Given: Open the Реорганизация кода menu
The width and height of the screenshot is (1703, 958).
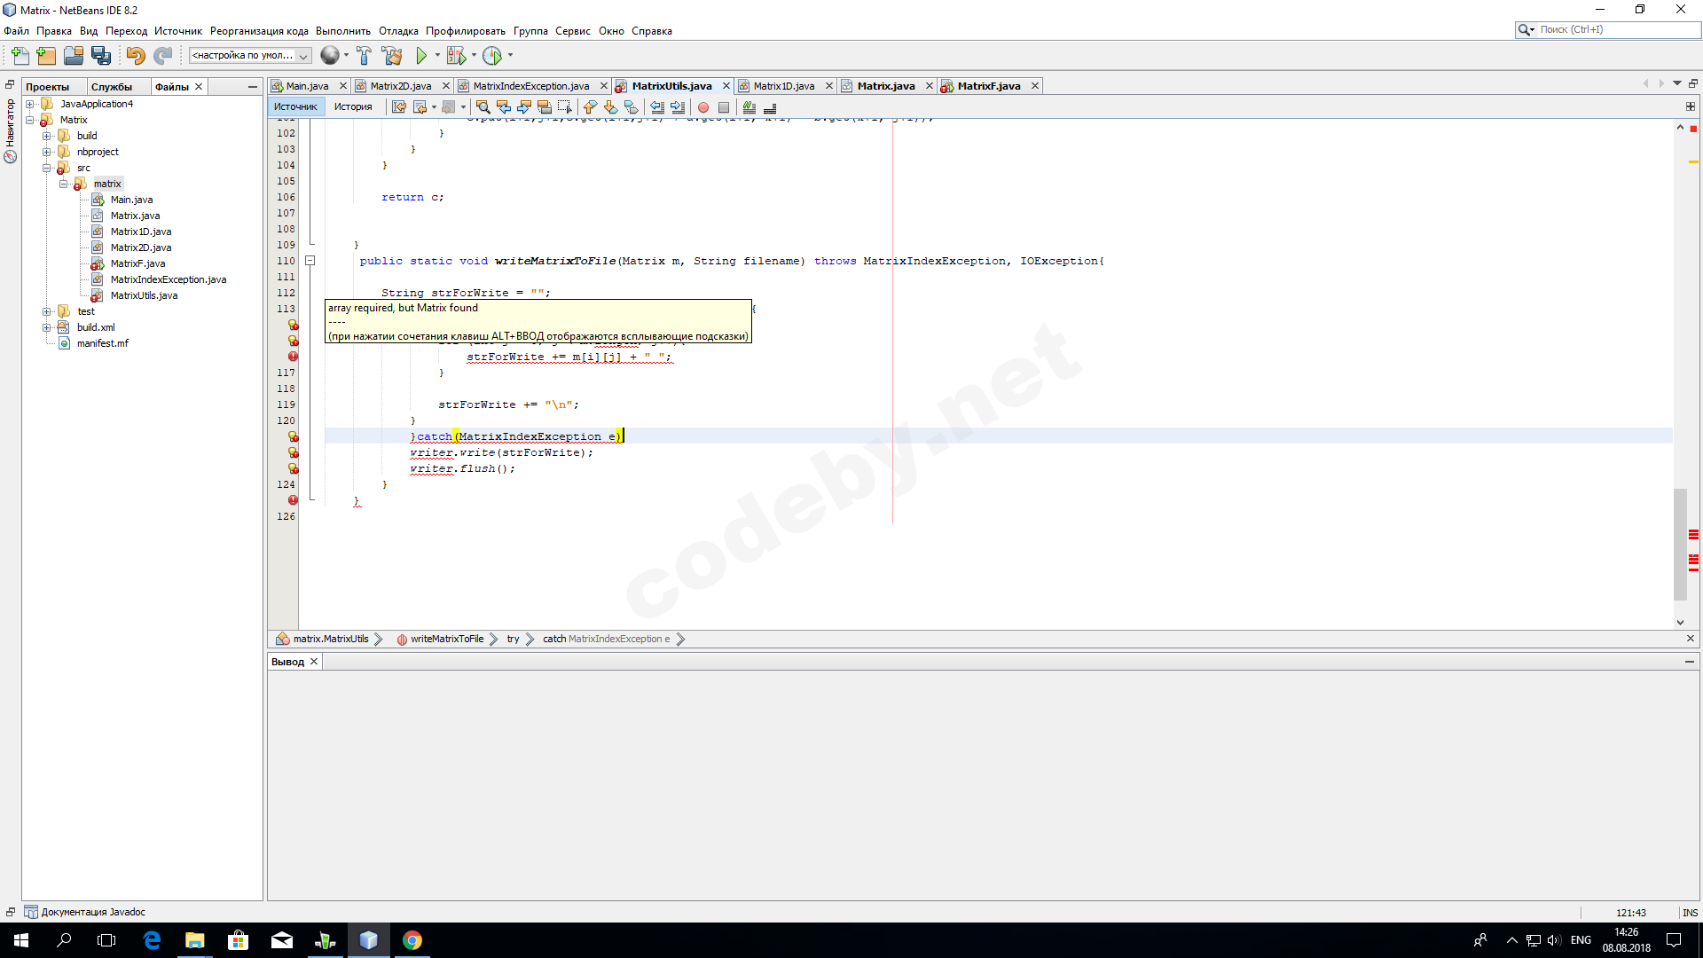Looking at the screenshot, I should coord(259,31).
